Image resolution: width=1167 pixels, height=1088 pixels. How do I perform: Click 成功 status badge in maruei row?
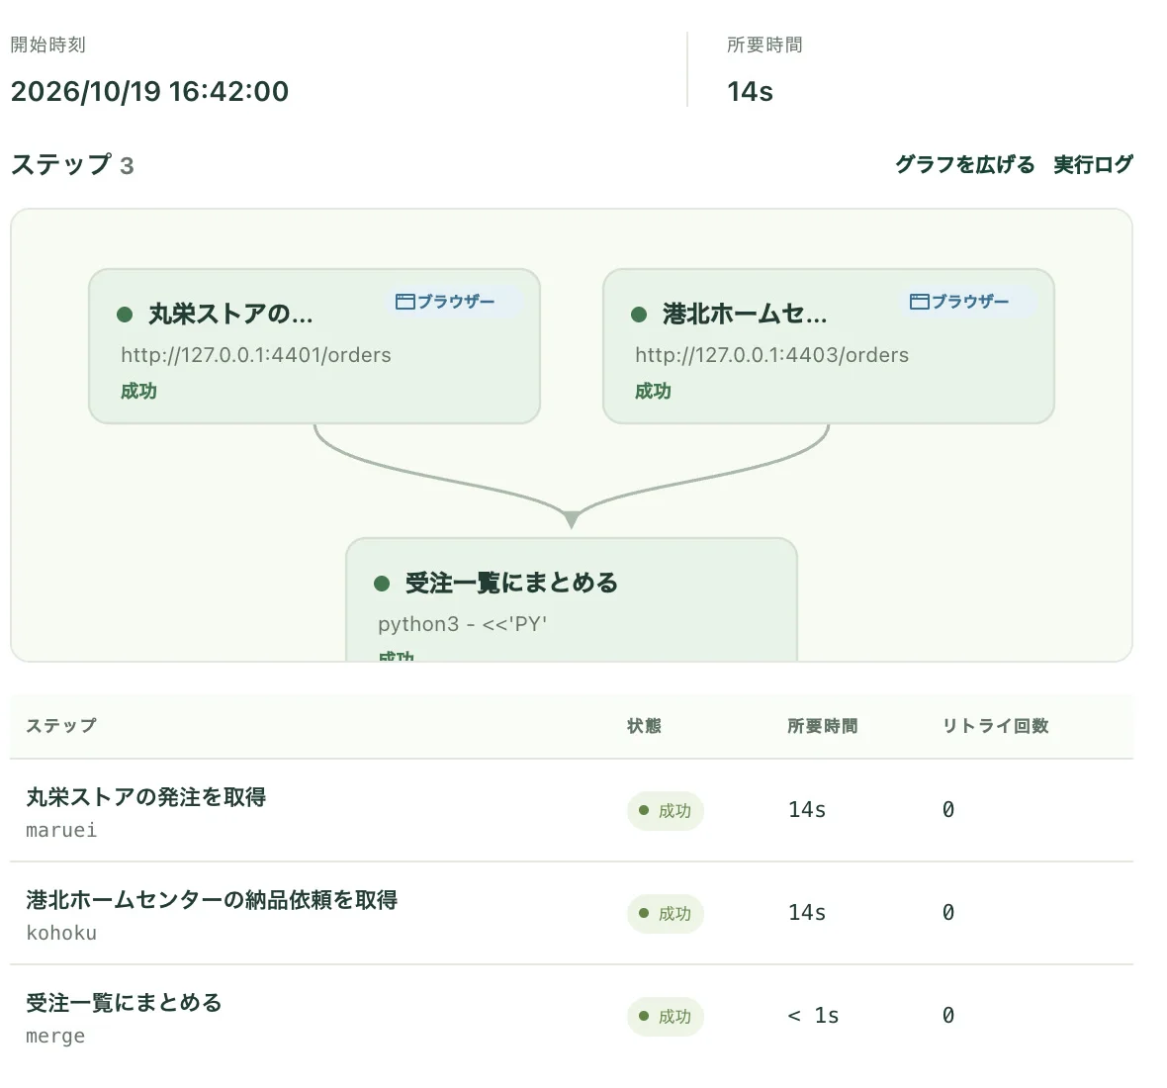point(666,810)
